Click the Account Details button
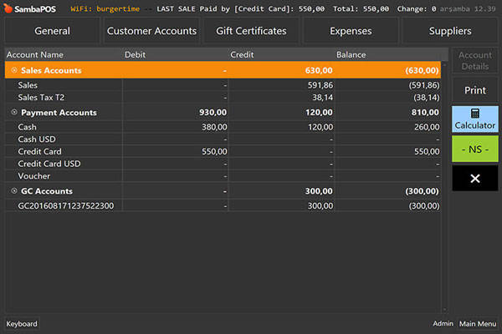Screen dimensions: 502x334 tap(474, 61)
